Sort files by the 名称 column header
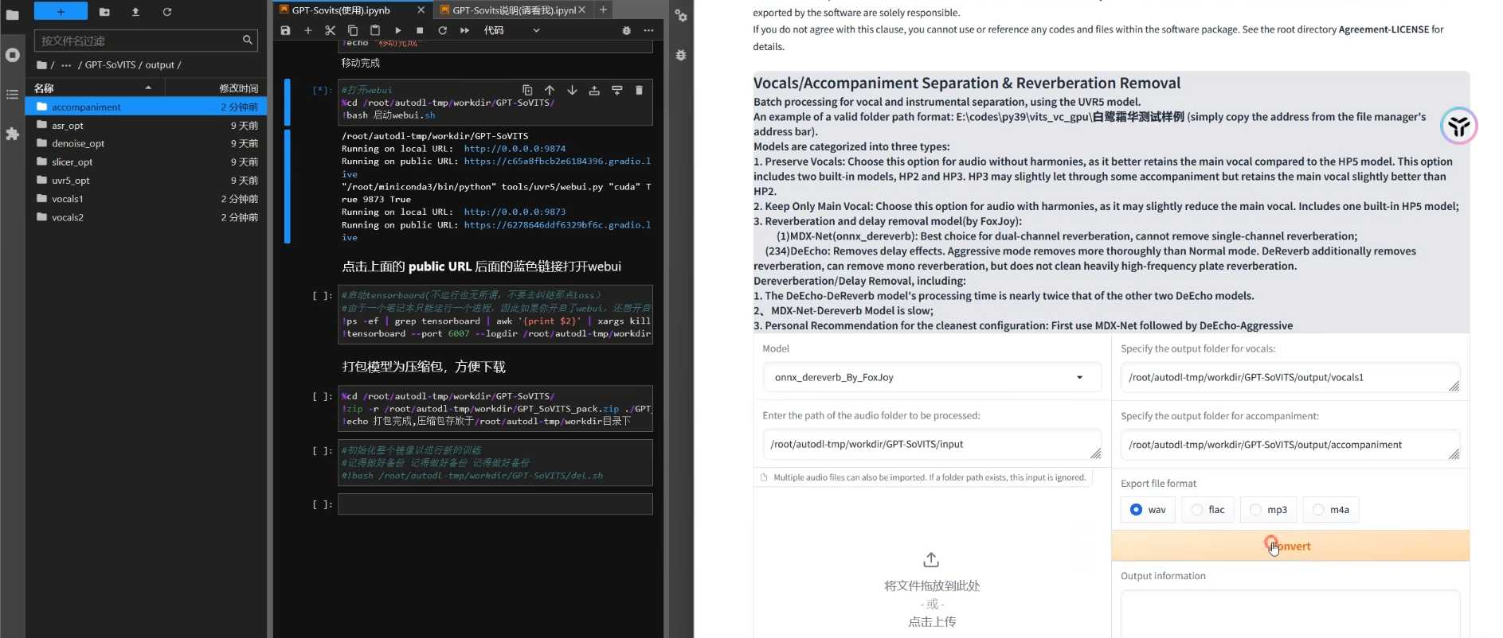Viewport: 1503px width, 638px height. [94, 88]
